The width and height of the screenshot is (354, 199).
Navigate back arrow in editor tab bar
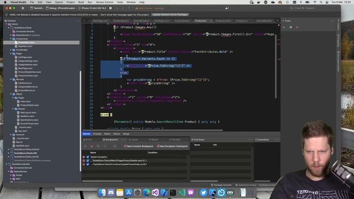[x=84, y=21]
